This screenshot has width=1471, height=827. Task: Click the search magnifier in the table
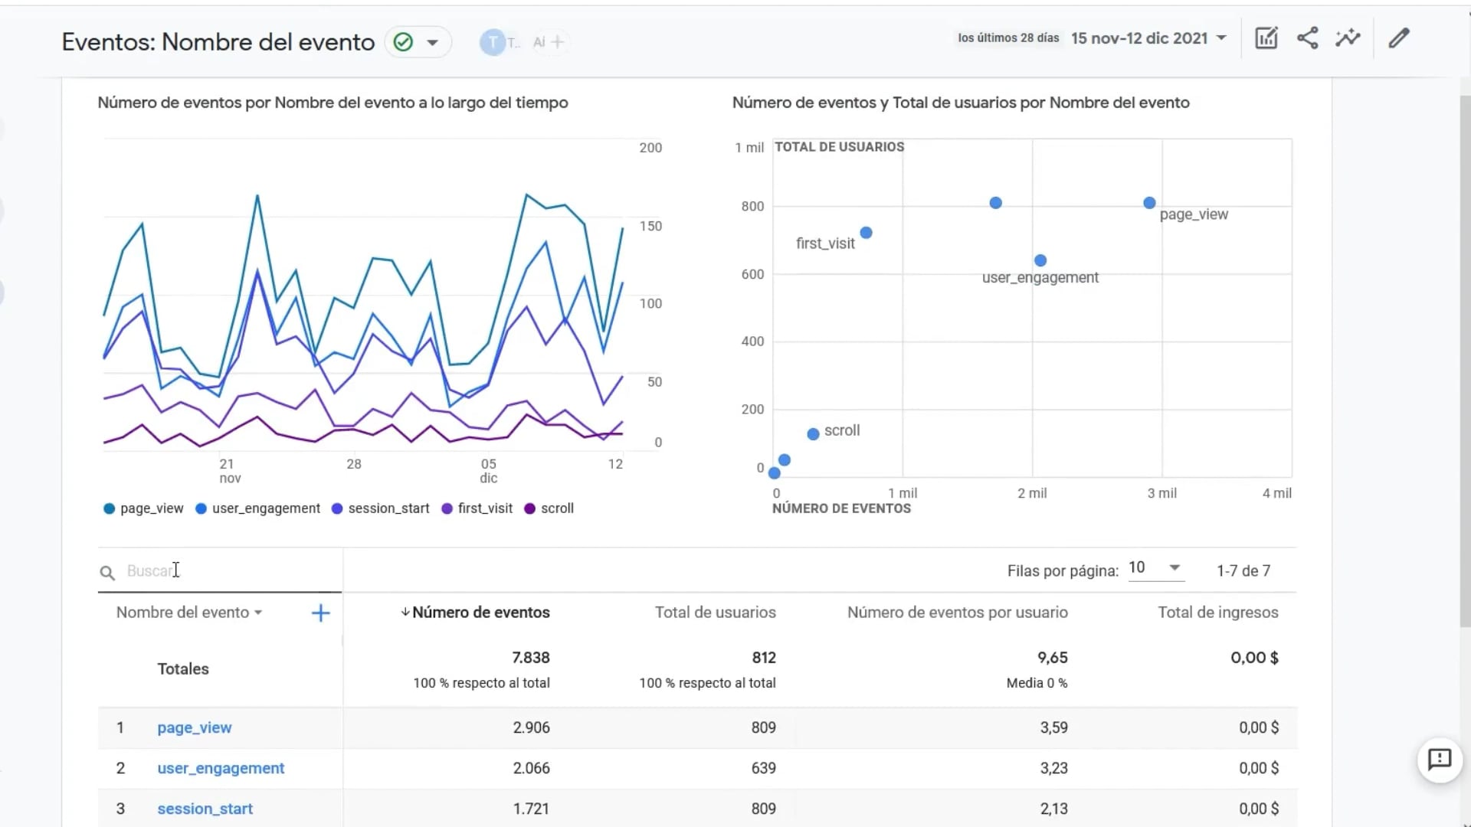[106, 572]
